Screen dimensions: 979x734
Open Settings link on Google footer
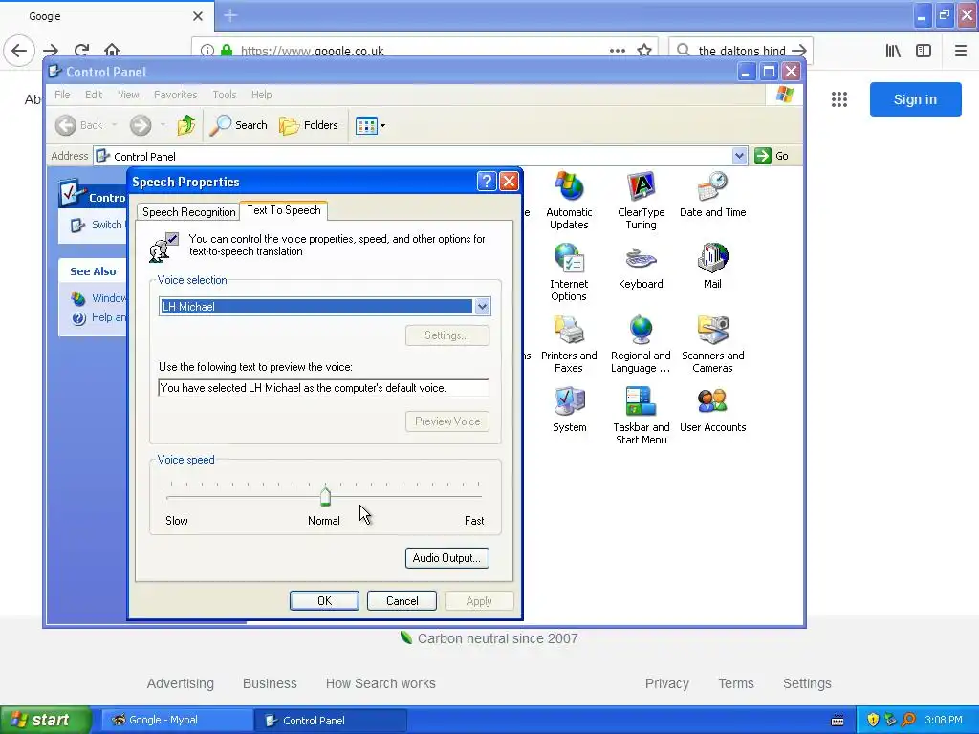point(807,683)
